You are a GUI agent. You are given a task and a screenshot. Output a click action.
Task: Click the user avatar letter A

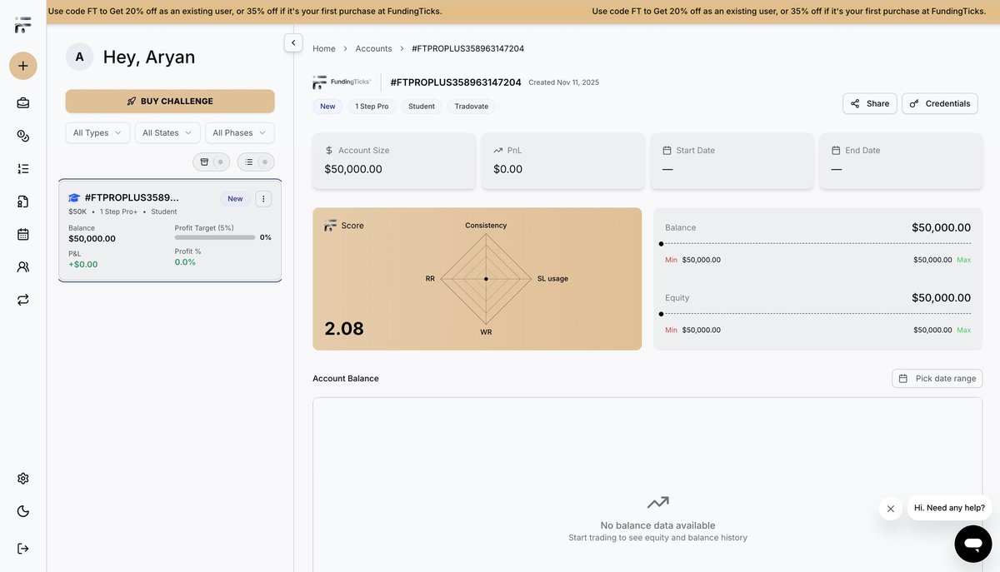pyautogui.click(x=79, y=57)
